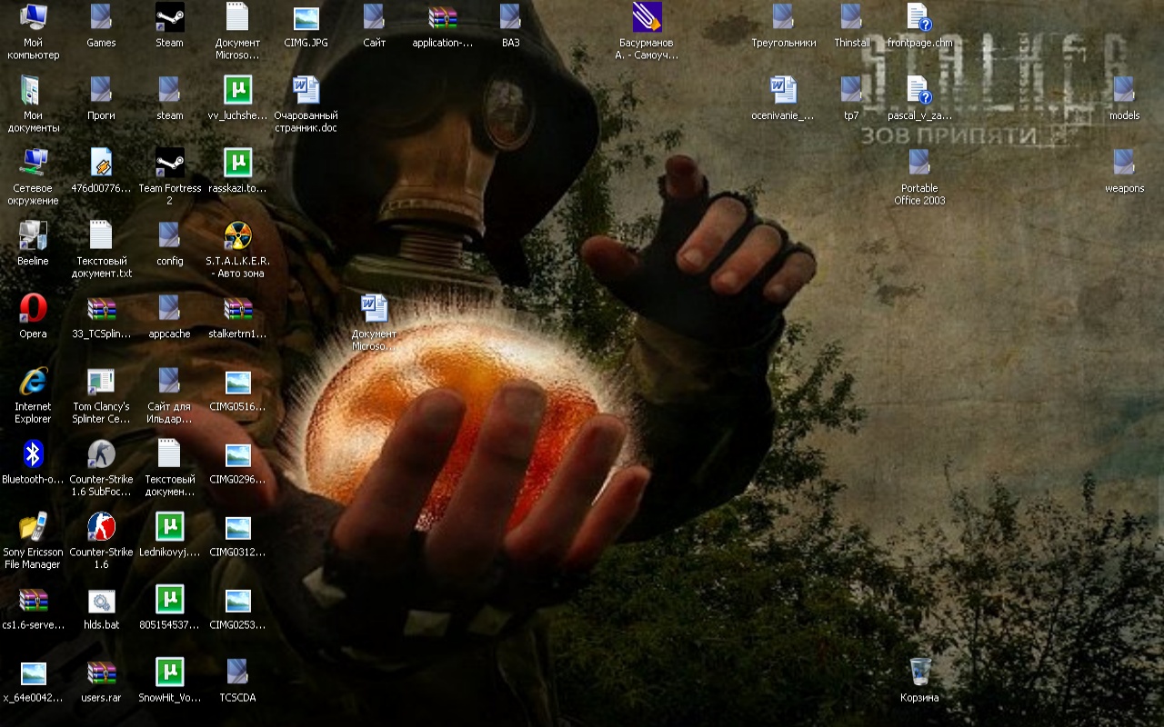This screenshot has width=1164, height=727.
Task: Select the ocenivanie_ Word document icon
Action: pos(783,89)
